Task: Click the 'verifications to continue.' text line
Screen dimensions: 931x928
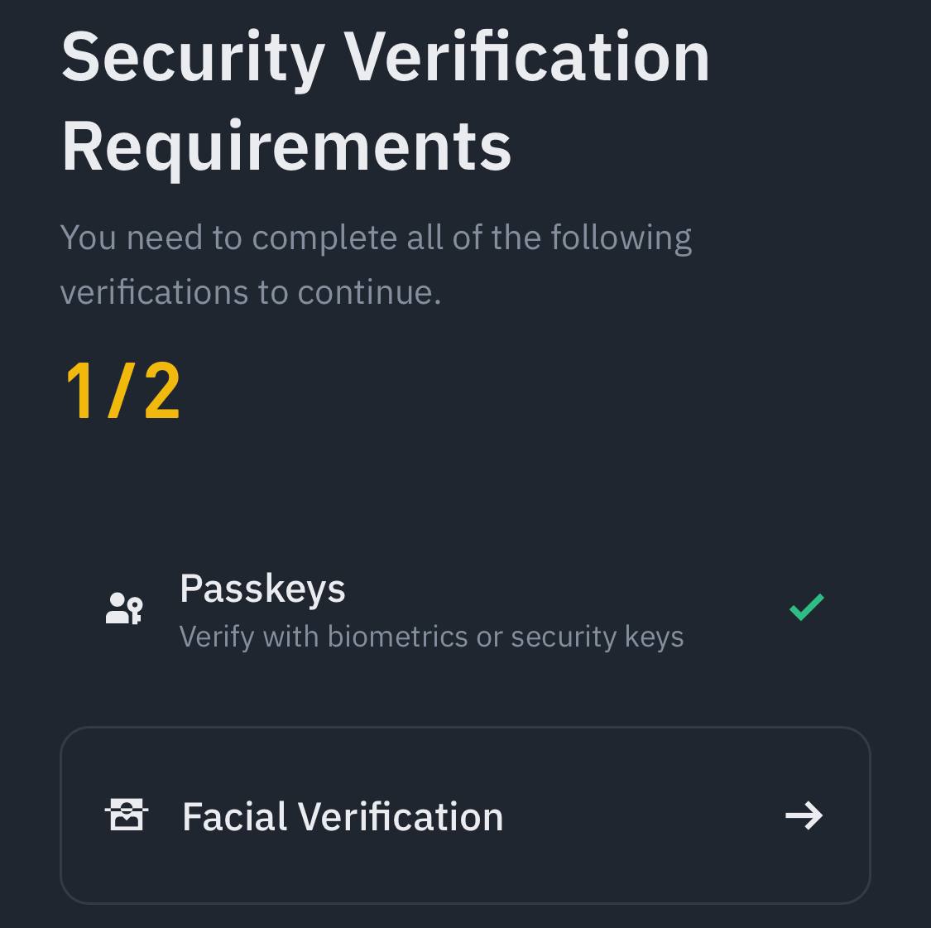Action: [x=251, y=292]
